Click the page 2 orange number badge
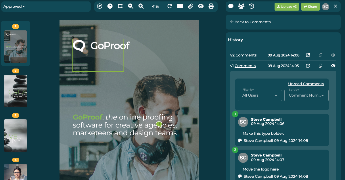The height and width of the screenshot is (180, 345). 16,71
